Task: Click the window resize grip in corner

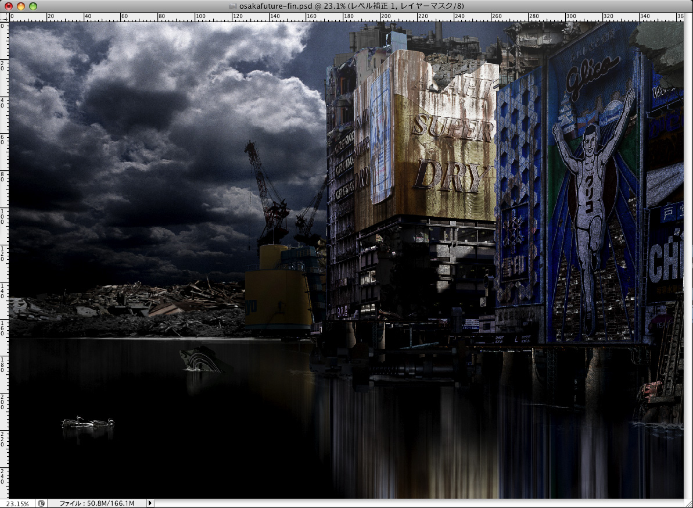Action: coord(688,503)
